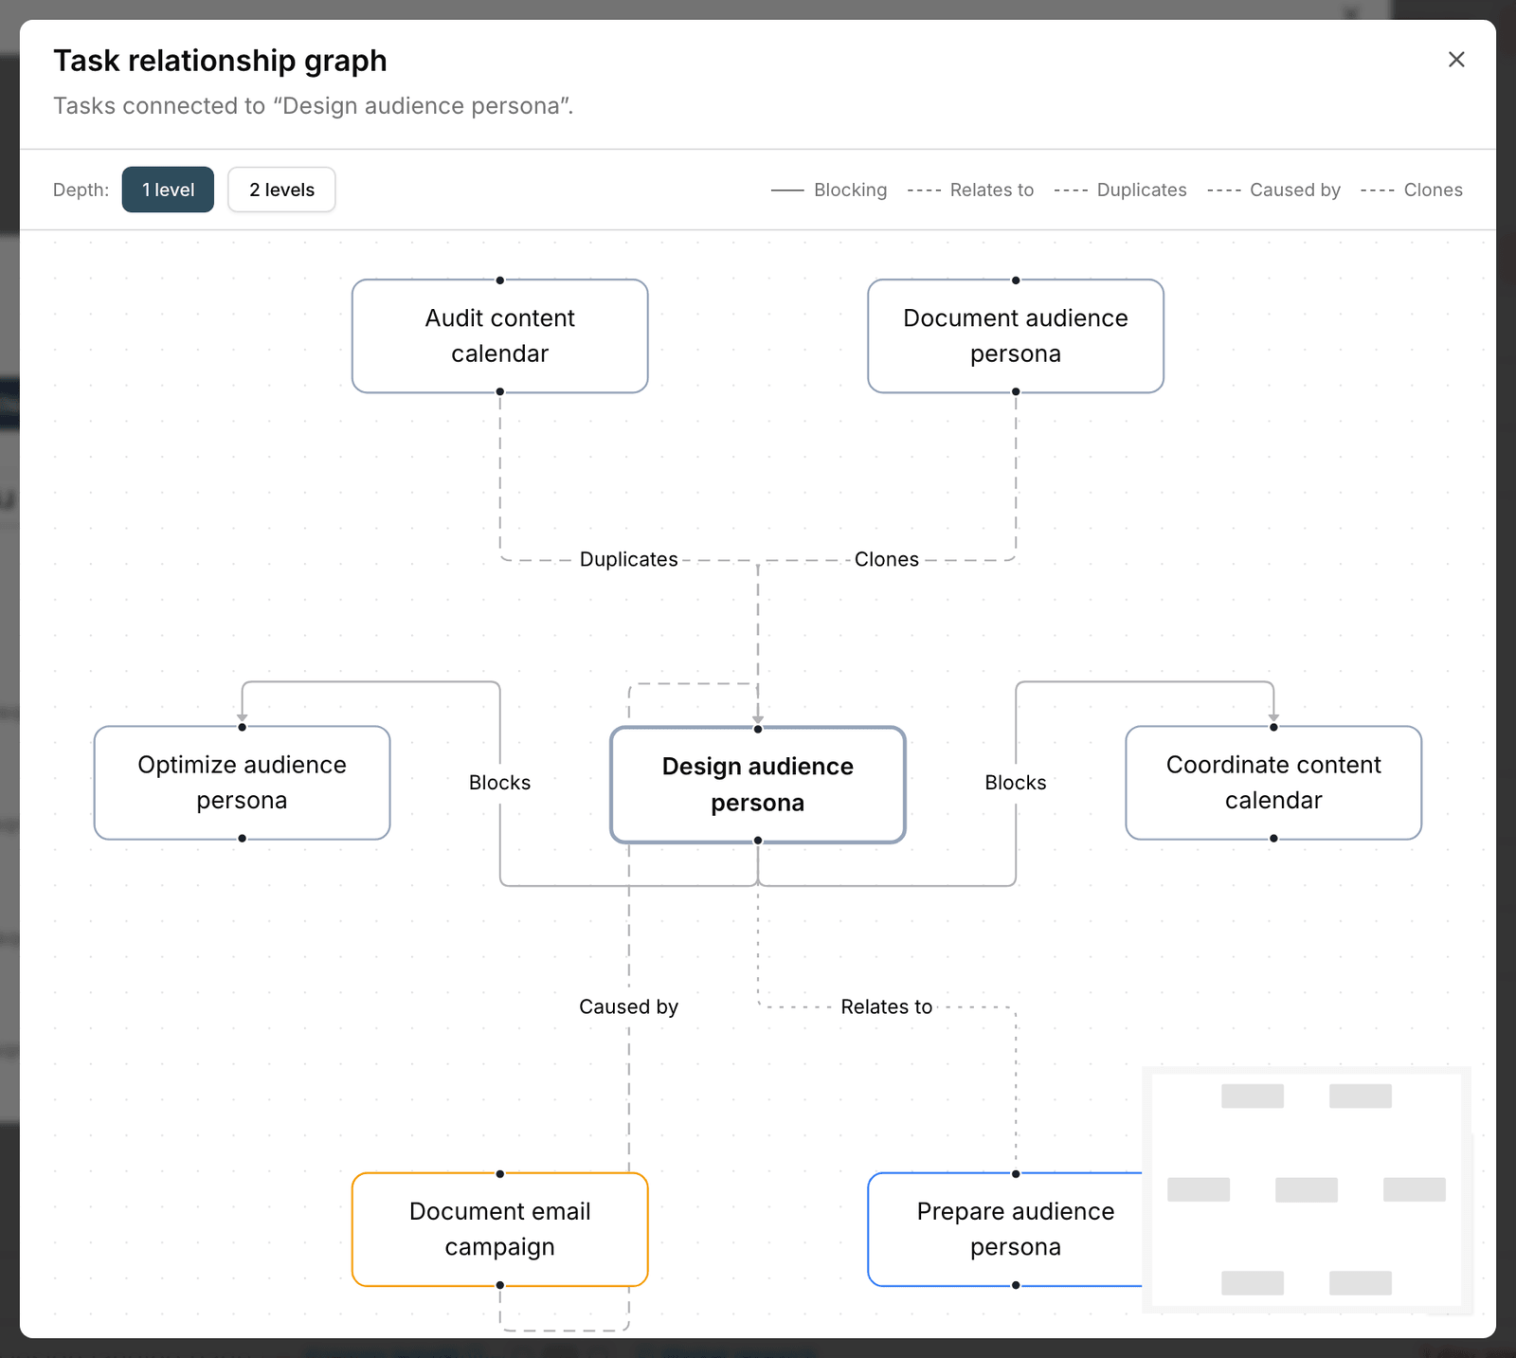Click top handle of Audit content calendar node
Screen dimensions: 1516x1358
click(x=500, y=281)
